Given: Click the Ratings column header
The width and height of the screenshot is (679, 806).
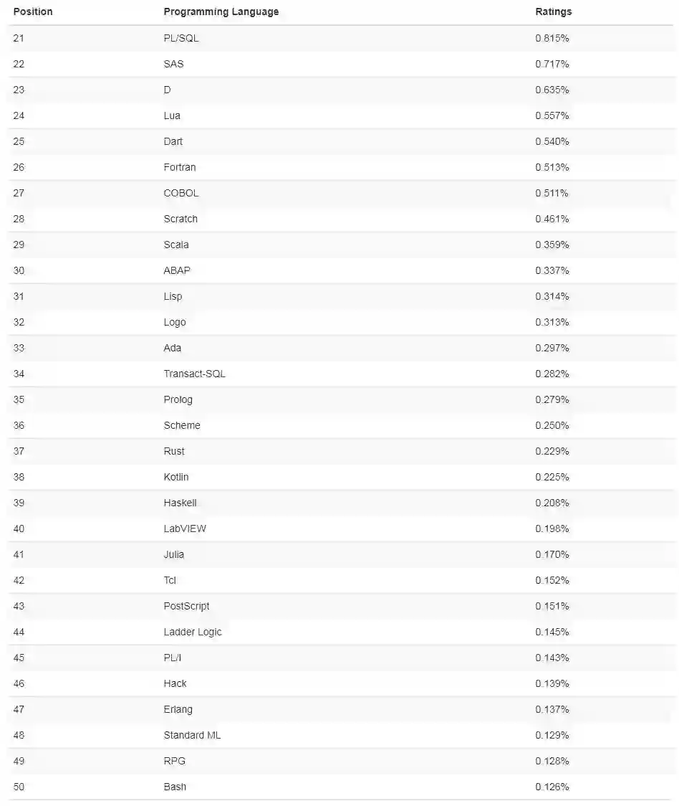Looking at the screenshot, I should point(554,12).
